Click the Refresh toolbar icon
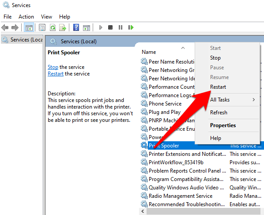 click(53, 27)
